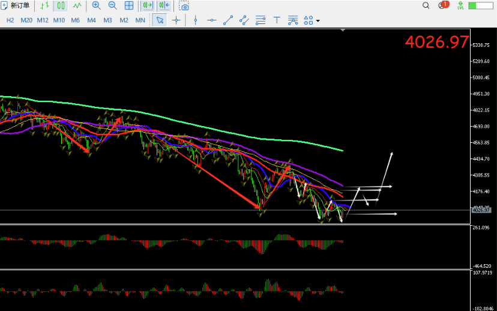The image size is (497, 311).
Task: Select the M10 timeframe
Action: pyautogui.click(x=59, y=20)
